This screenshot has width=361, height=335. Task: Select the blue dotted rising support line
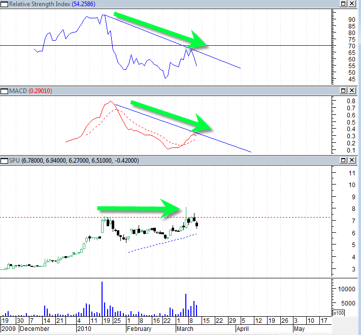pyautogui.click(x=162, y=243)
